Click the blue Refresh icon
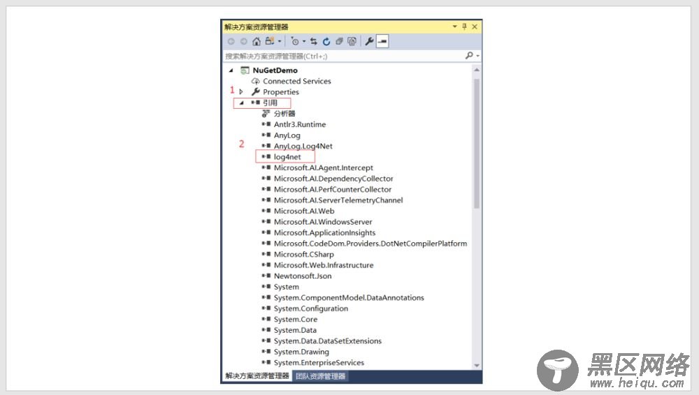699x395 pixels. tap(326, 41)
